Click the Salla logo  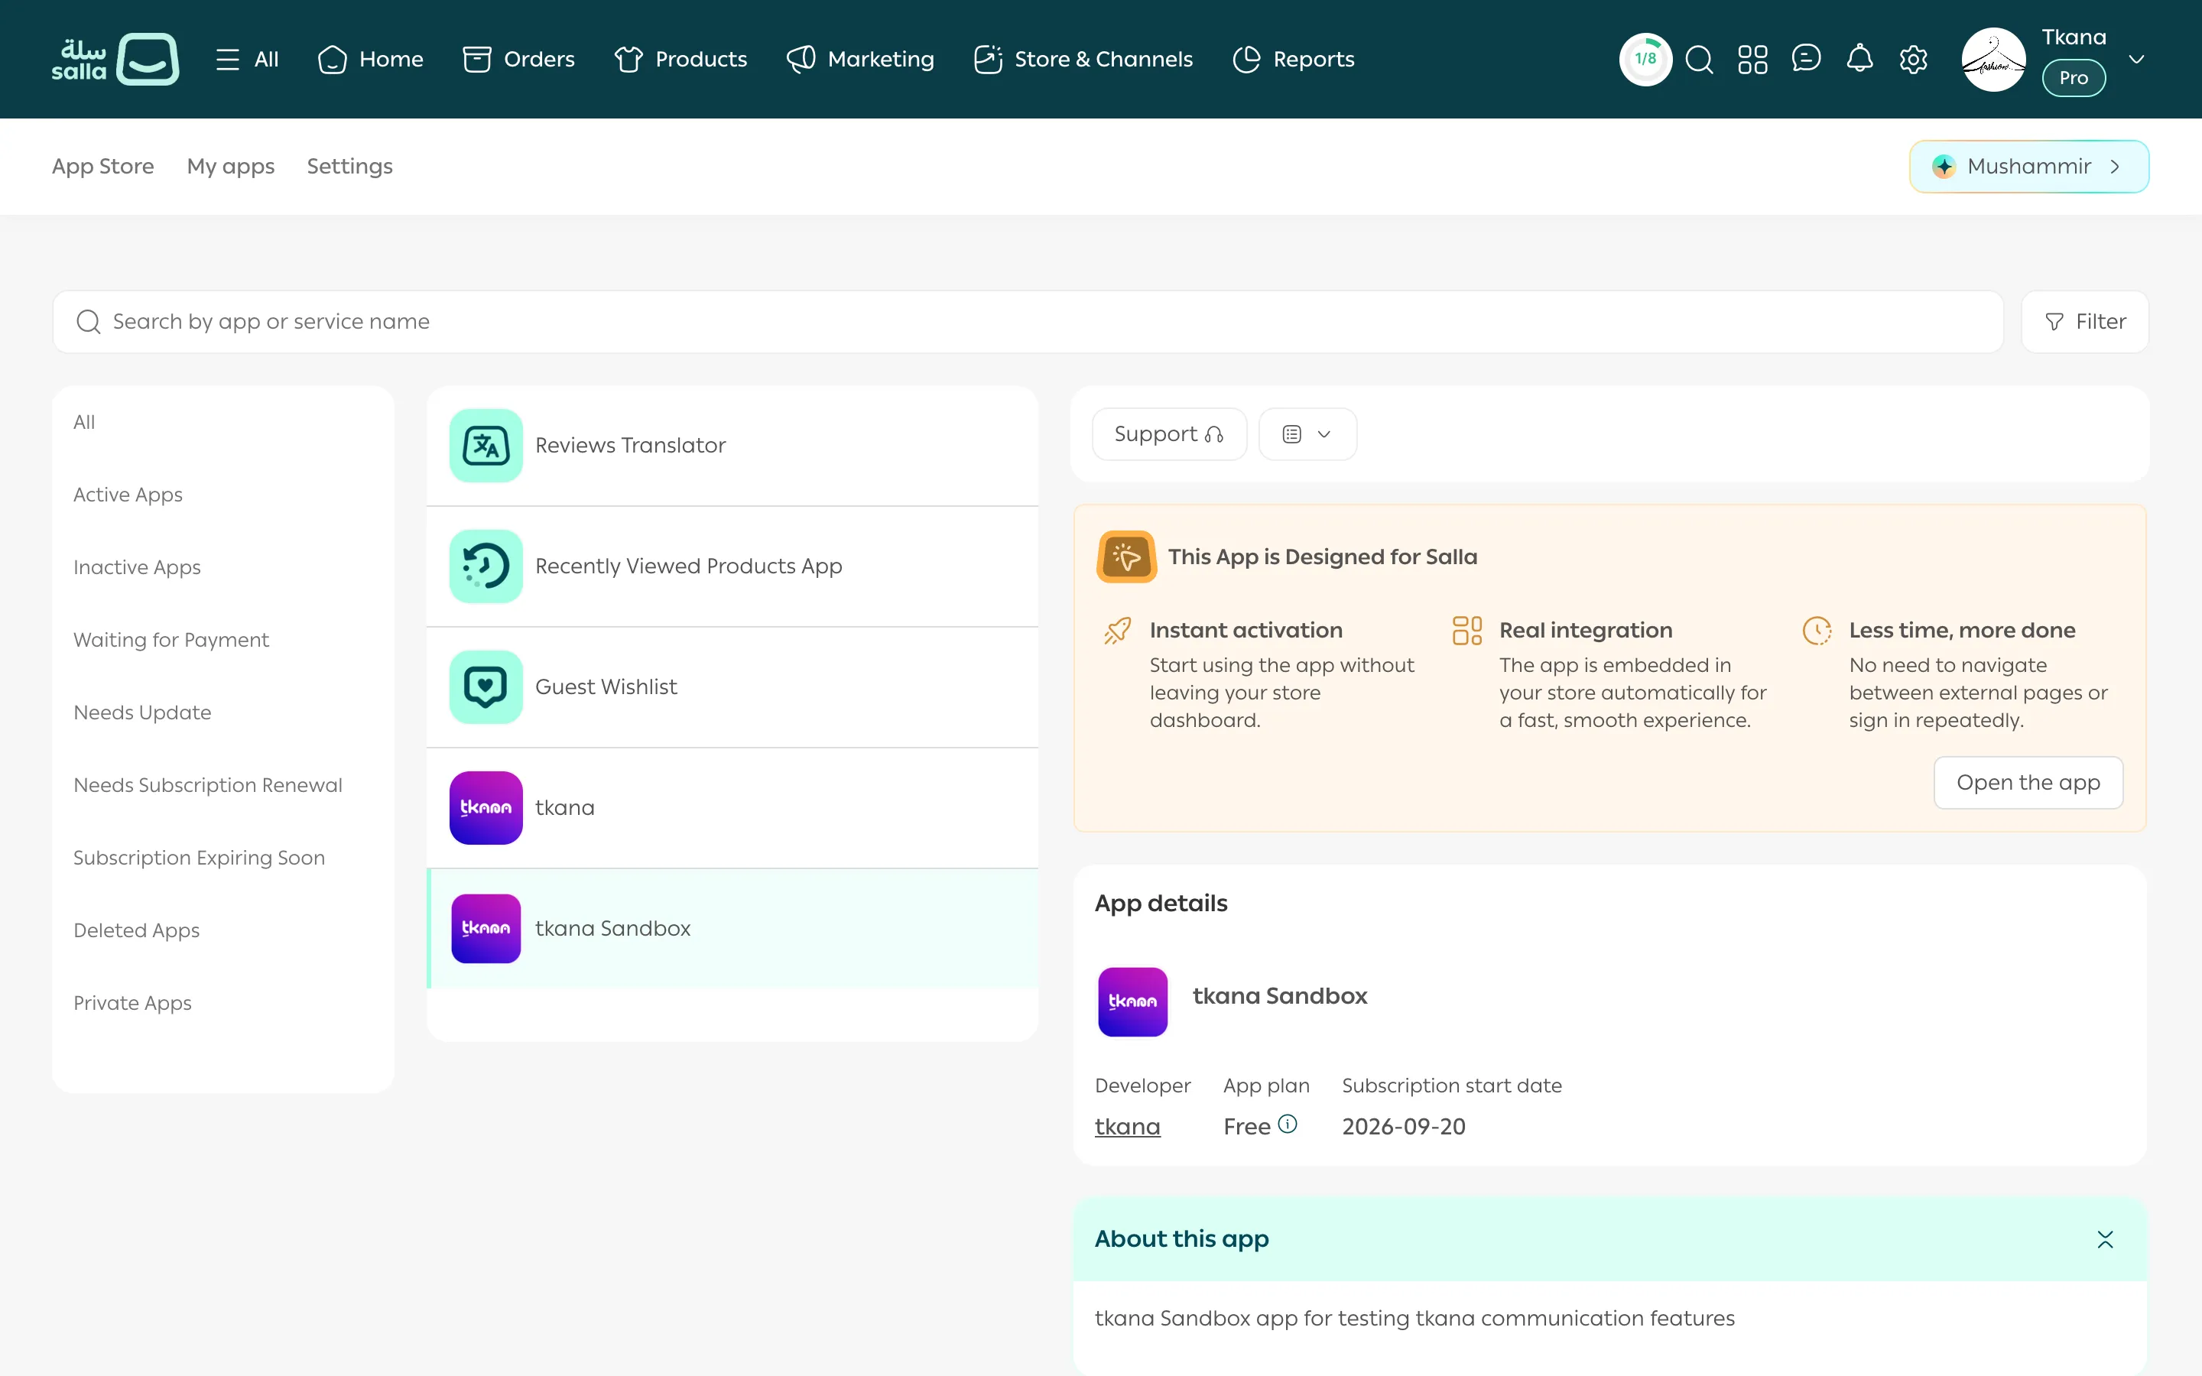115,59
